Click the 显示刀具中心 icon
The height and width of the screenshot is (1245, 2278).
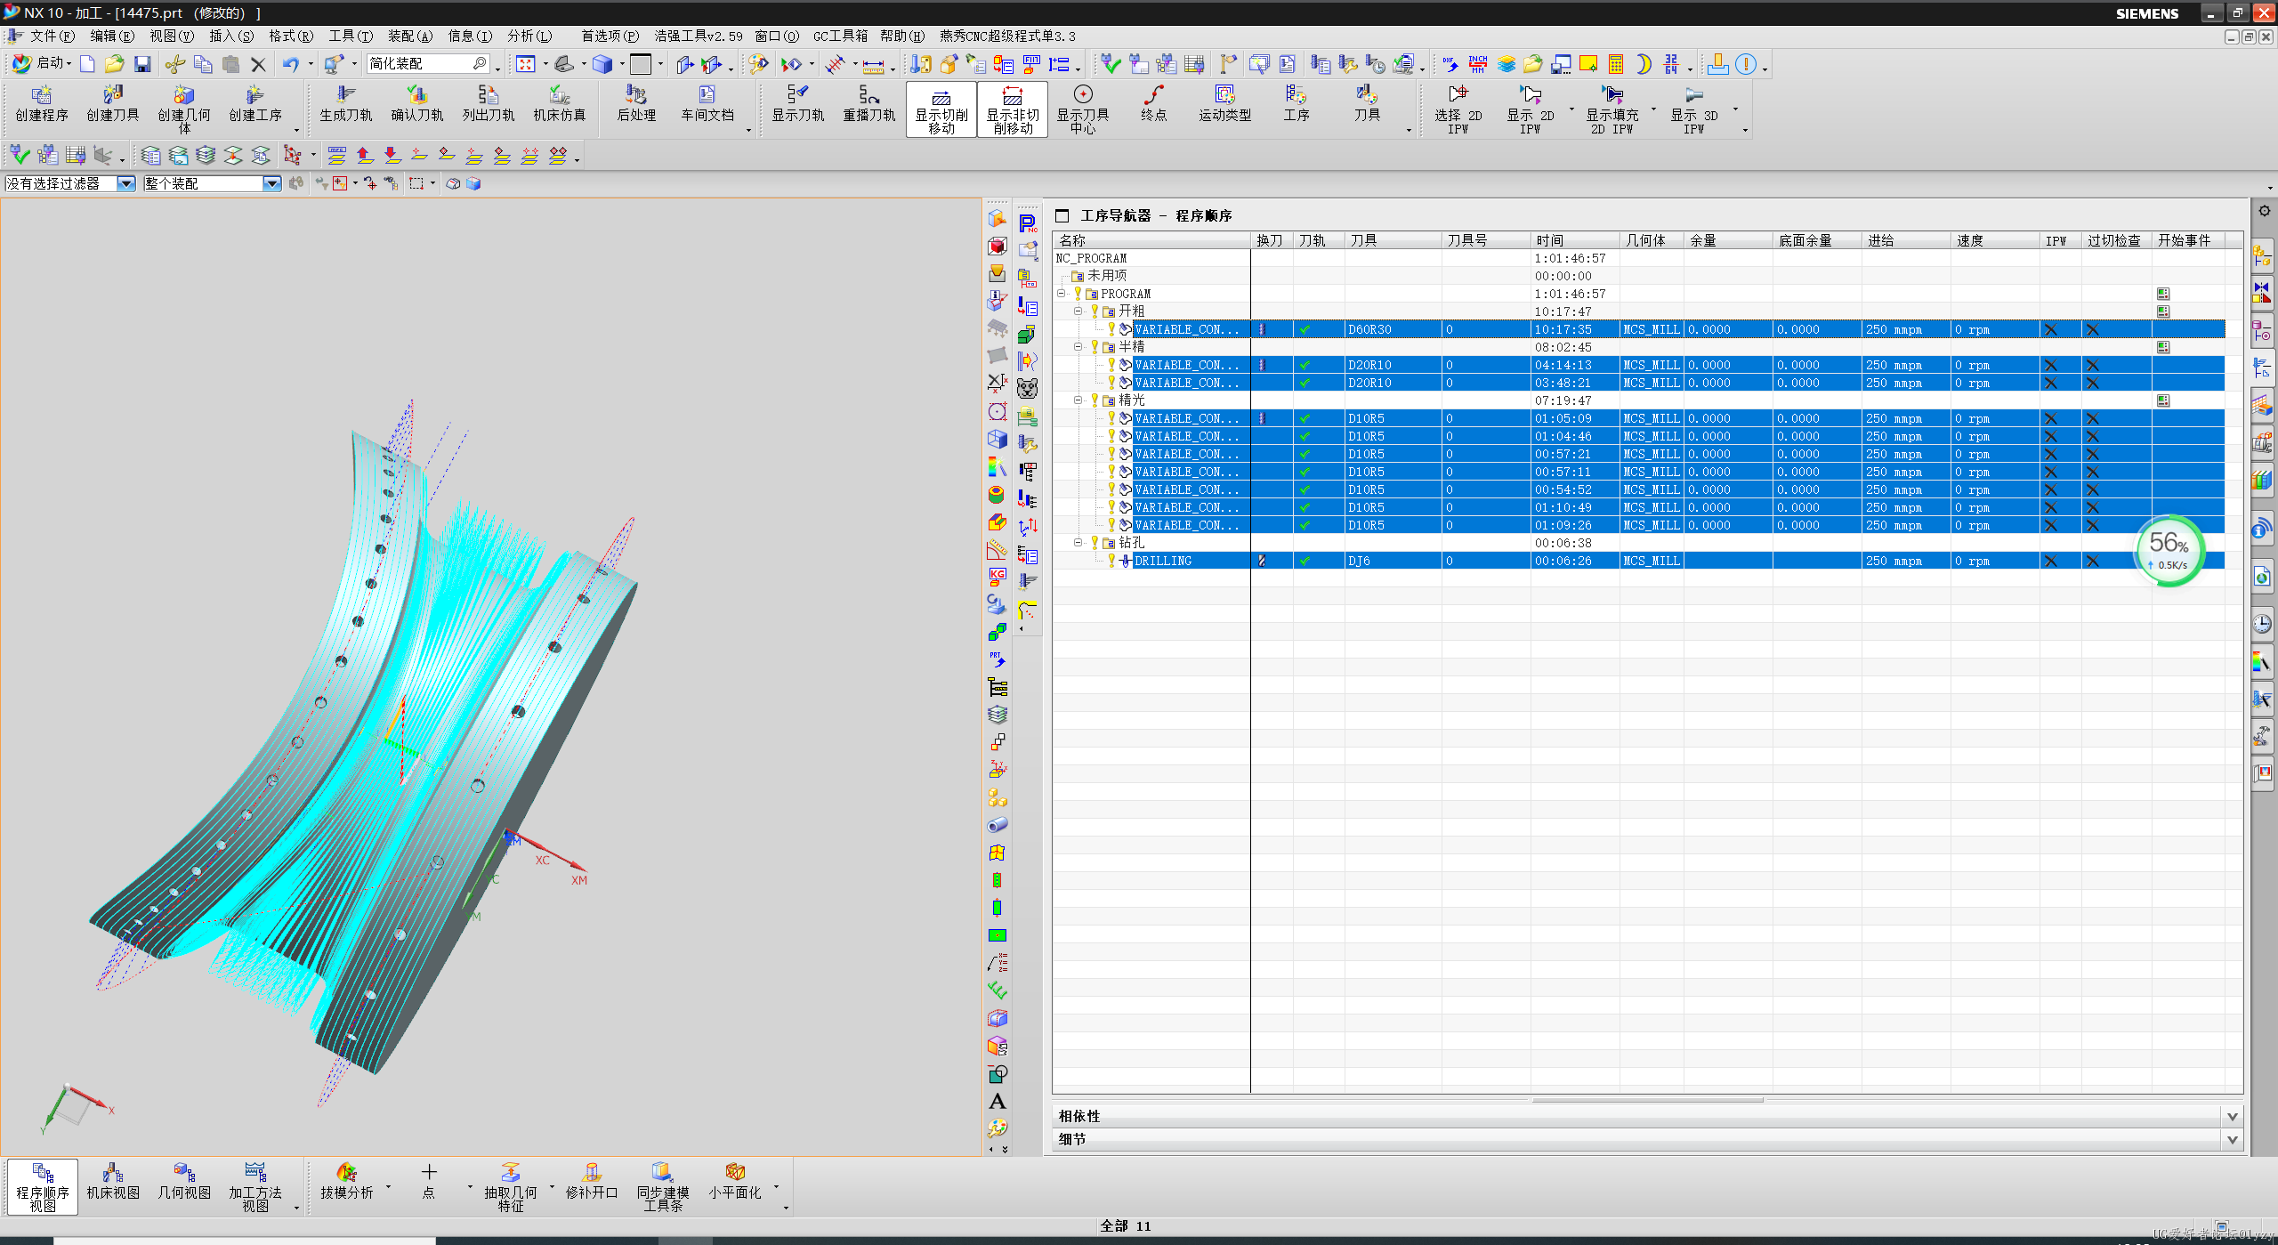click(1083, 109)
